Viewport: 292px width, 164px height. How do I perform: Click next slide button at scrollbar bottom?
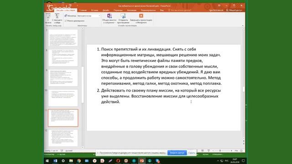[244, 144]
